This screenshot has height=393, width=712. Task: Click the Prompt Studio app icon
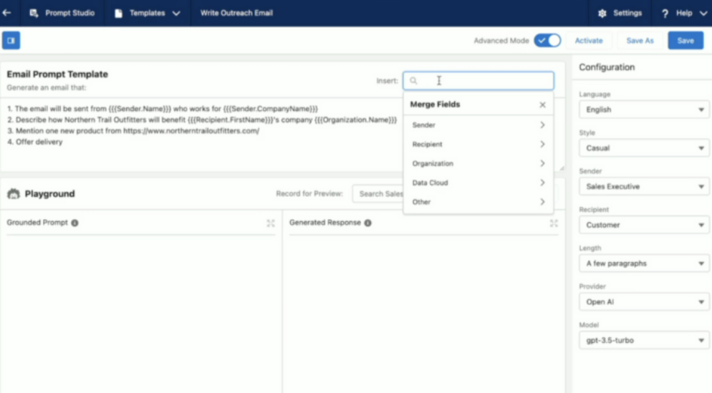point(34,13)
